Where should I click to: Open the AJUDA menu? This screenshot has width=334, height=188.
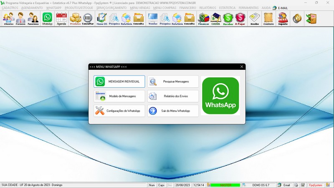[266, 8]
